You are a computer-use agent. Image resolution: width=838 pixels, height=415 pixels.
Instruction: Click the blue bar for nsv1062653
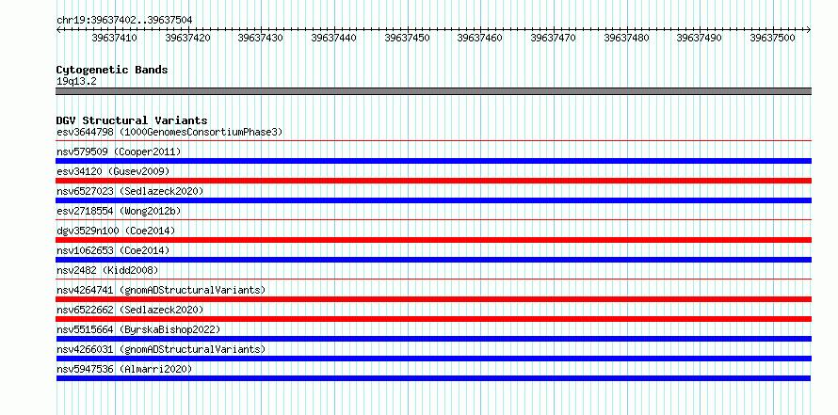(433, 260)
